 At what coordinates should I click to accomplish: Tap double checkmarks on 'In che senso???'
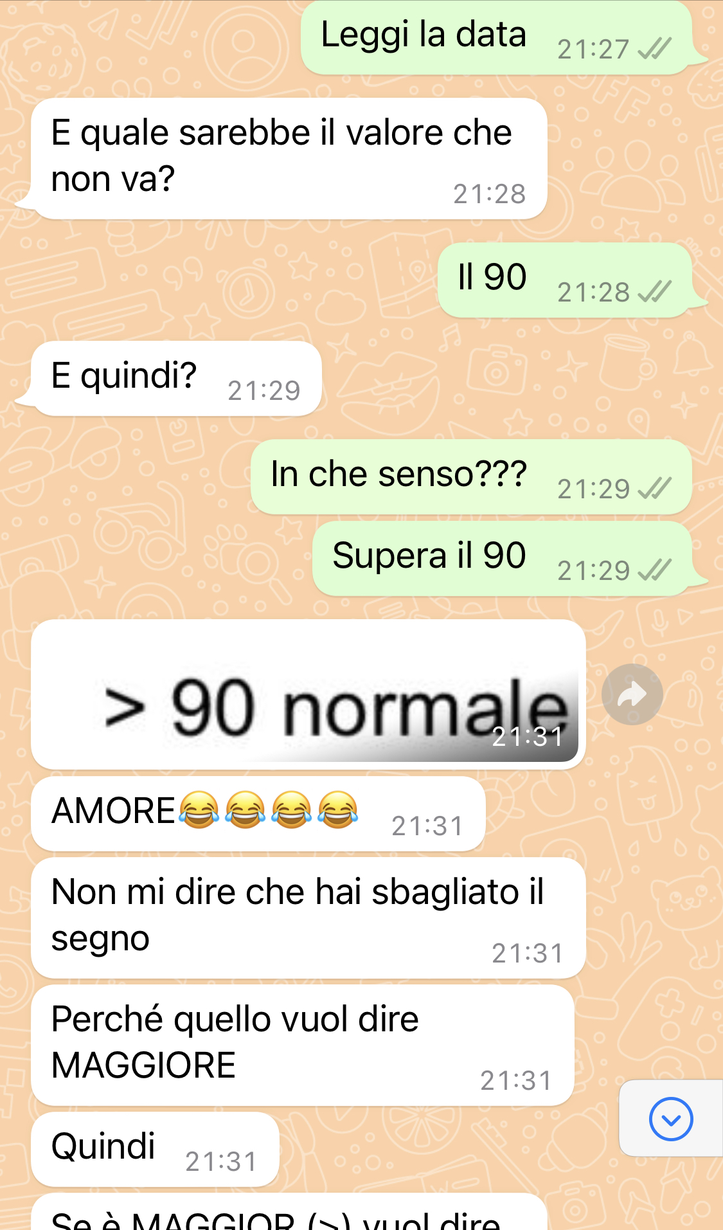[654, 489]
